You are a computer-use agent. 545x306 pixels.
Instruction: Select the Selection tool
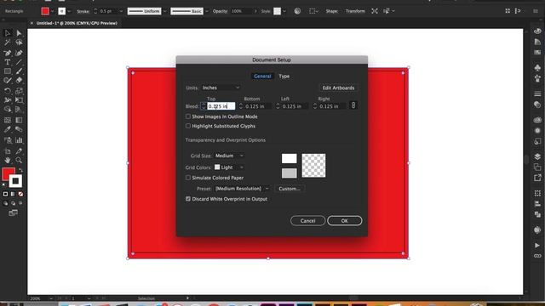click(8, 33)
